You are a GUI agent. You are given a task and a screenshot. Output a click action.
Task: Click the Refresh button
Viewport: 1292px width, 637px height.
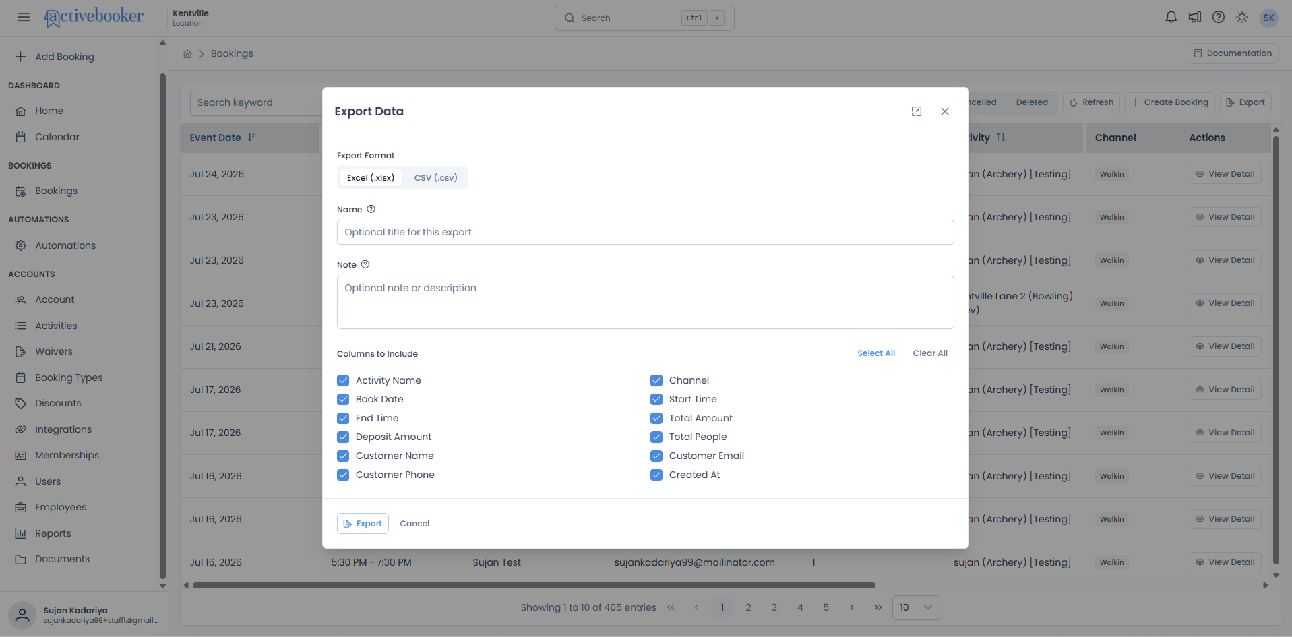click(1091, 102)
